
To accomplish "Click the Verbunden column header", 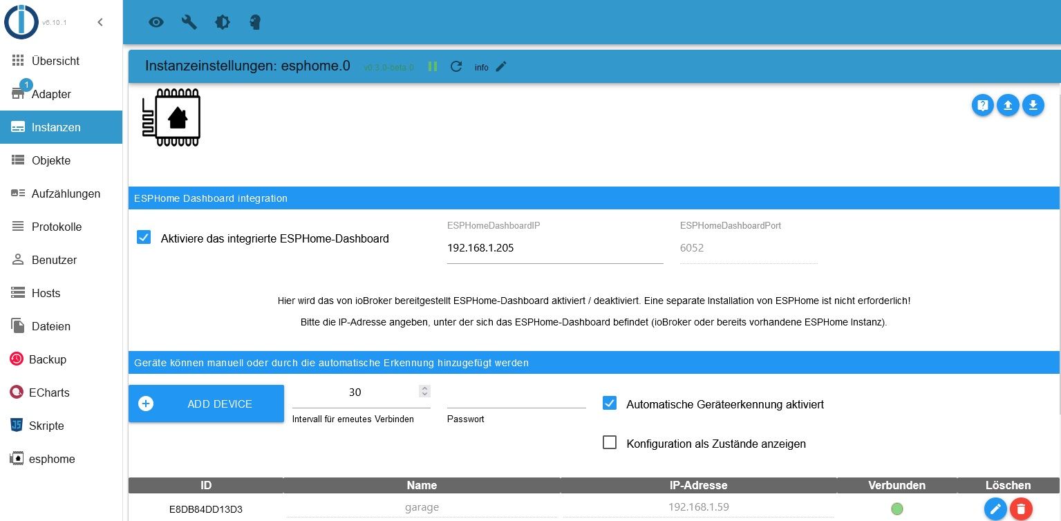I will [897, 485].
